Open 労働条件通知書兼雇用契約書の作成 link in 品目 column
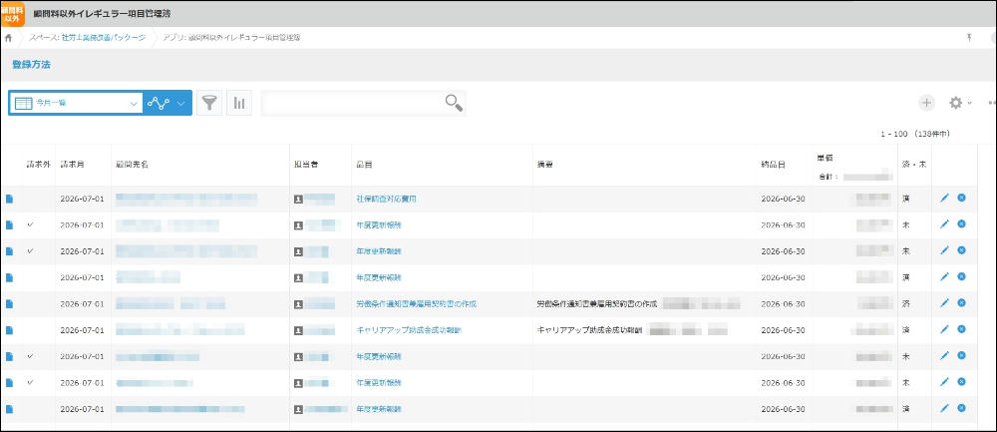The height and width of the screenshot is (432, 997). [x=417, y=304]
